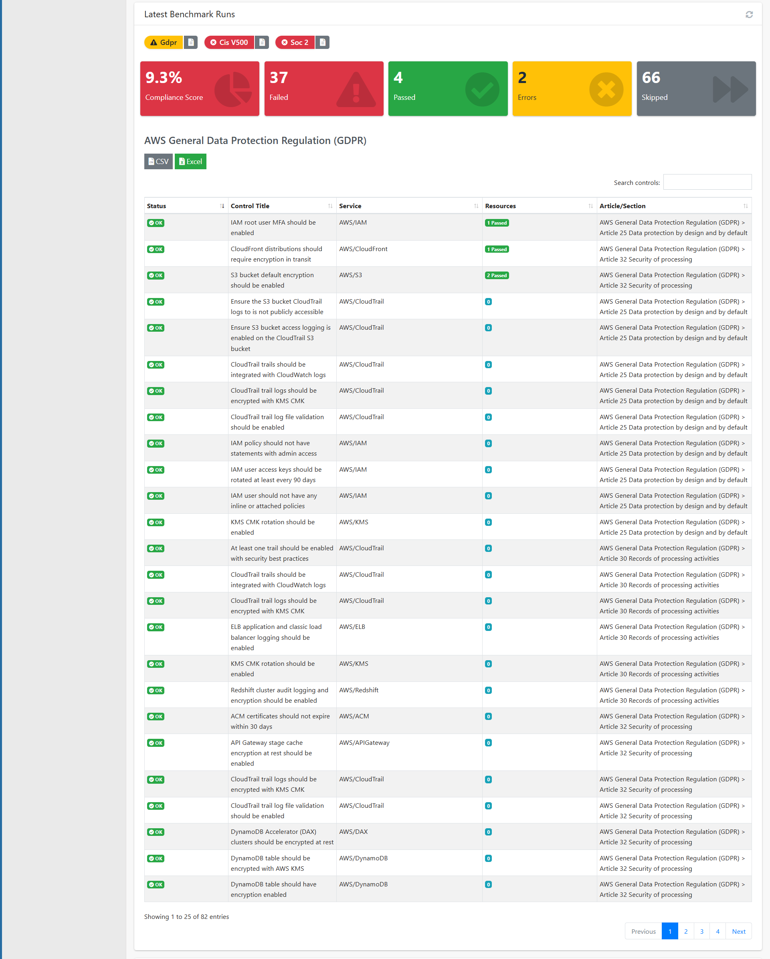
Task: Open the next page of controls
Action: (738, 931)
